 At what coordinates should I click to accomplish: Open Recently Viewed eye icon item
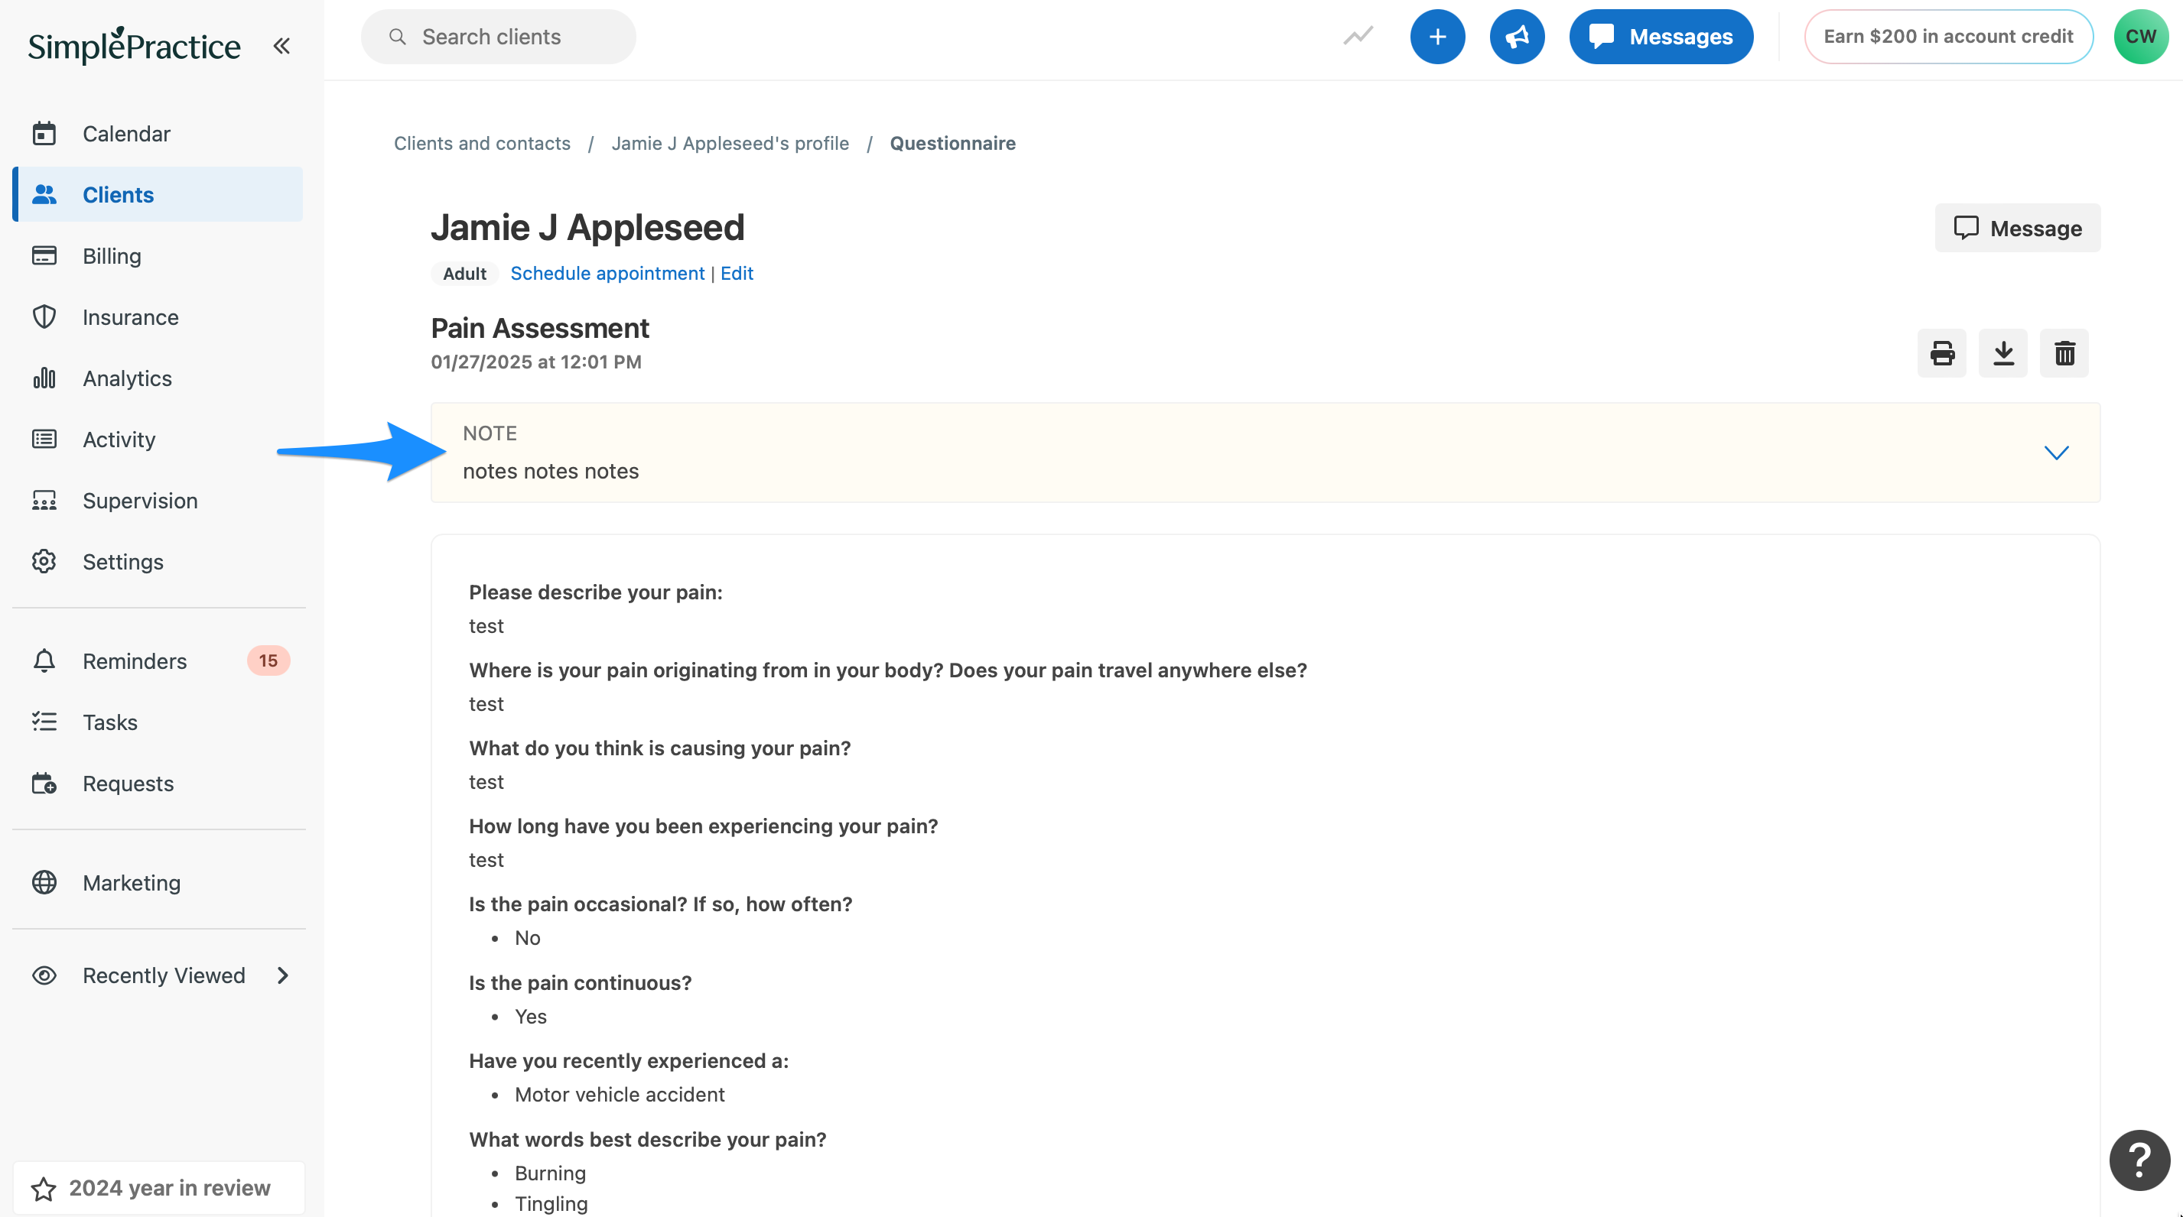[44, 975]
